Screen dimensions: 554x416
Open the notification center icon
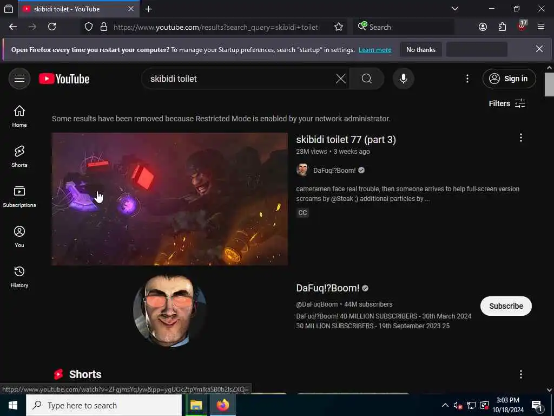point(537,405)
